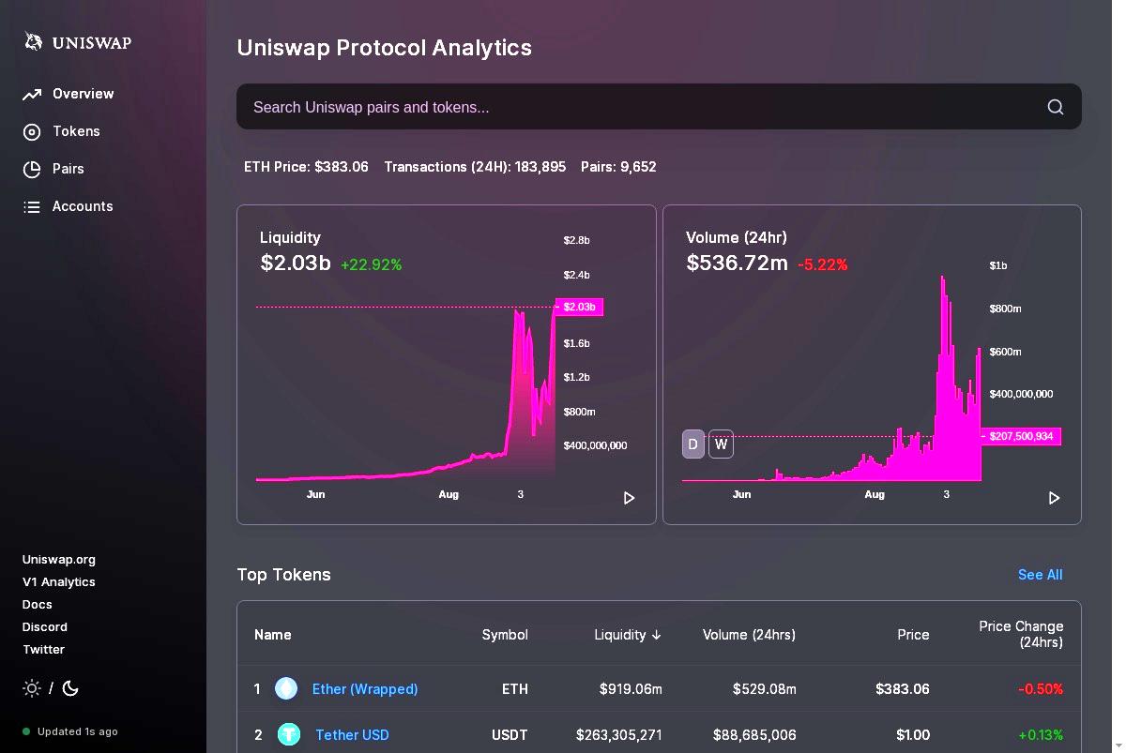Image resolution: width=1126 pixels, height=753 pixels.
Task: Sort tokens by Price Change (24hrs) header
Action: tap(1021, 634)
